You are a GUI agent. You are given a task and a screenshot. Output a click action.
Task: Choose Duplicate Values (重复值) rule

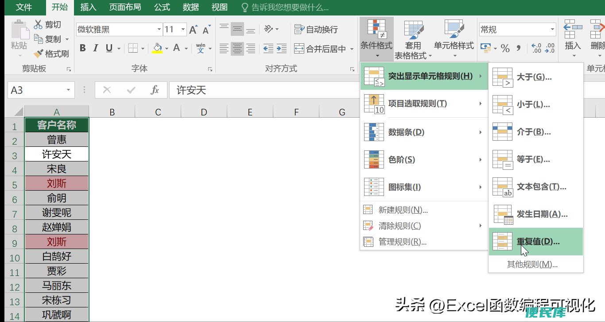pyautogui.click(x=536, y=241)
